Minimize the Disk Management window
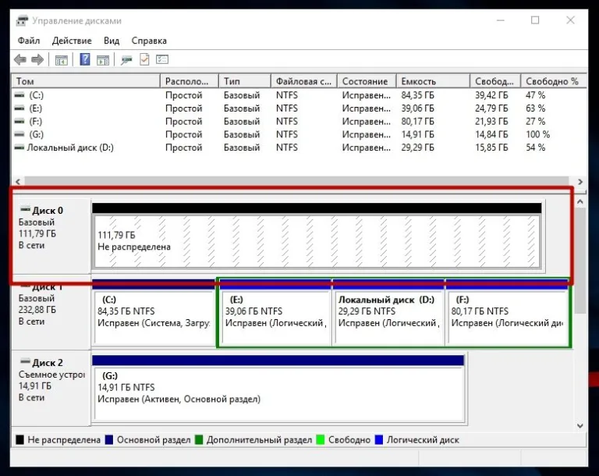 [501, 20]
